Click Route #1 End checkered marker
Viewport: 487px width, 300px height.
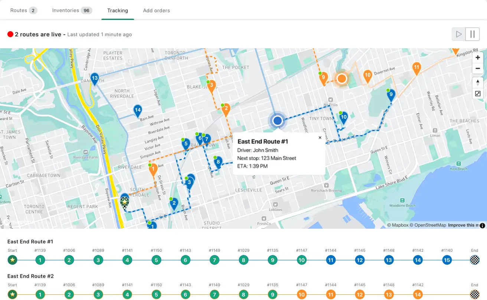475,260
